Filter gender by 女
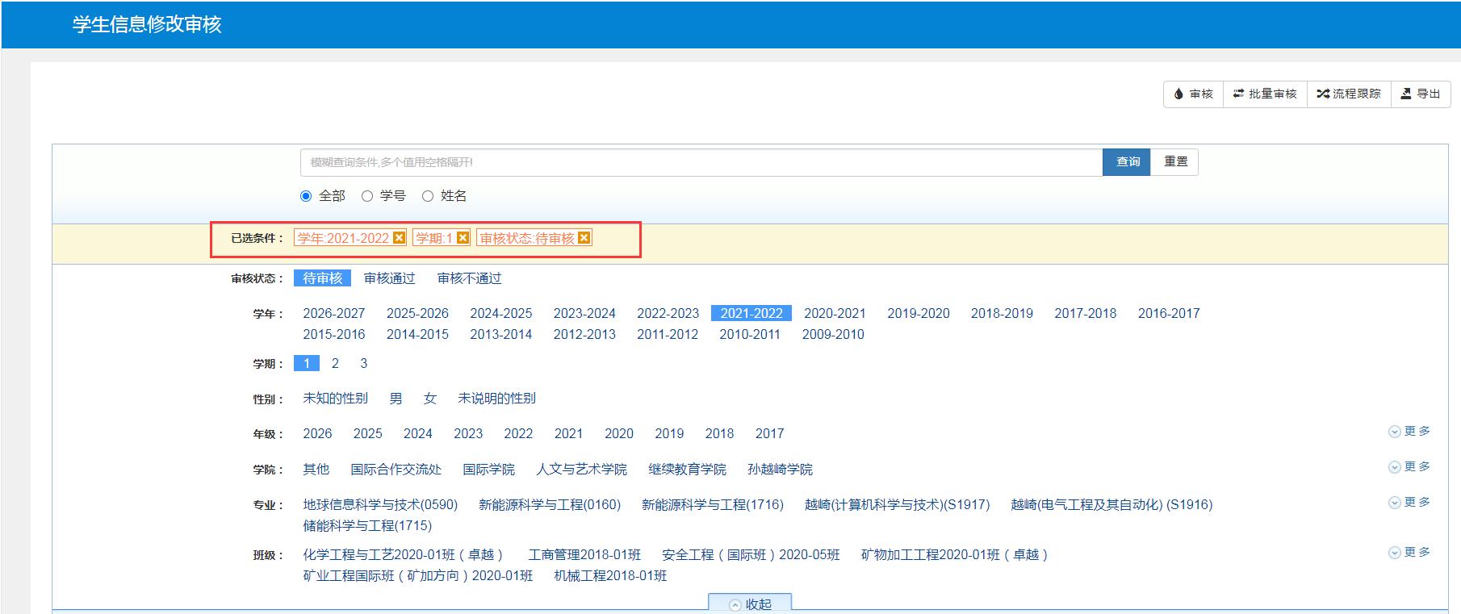 pos(429,399)
